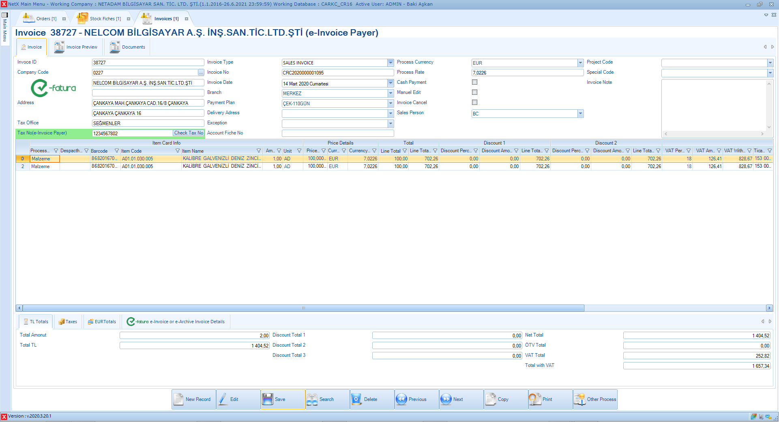
Task: Click the horizontal grid scrollbar thumb
Action: coord(303,308)
